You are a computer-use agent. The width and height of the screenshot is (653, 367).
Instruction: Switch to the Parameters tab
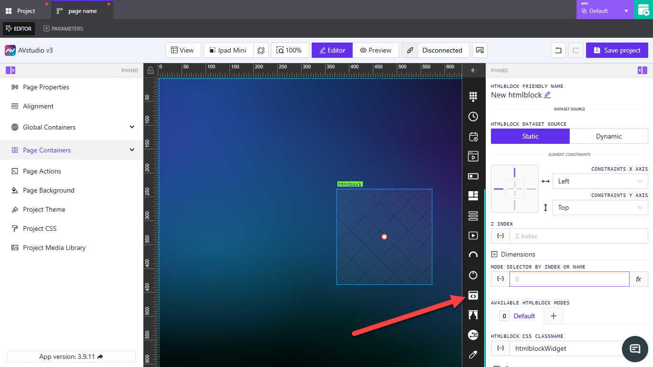click(63, 28)
